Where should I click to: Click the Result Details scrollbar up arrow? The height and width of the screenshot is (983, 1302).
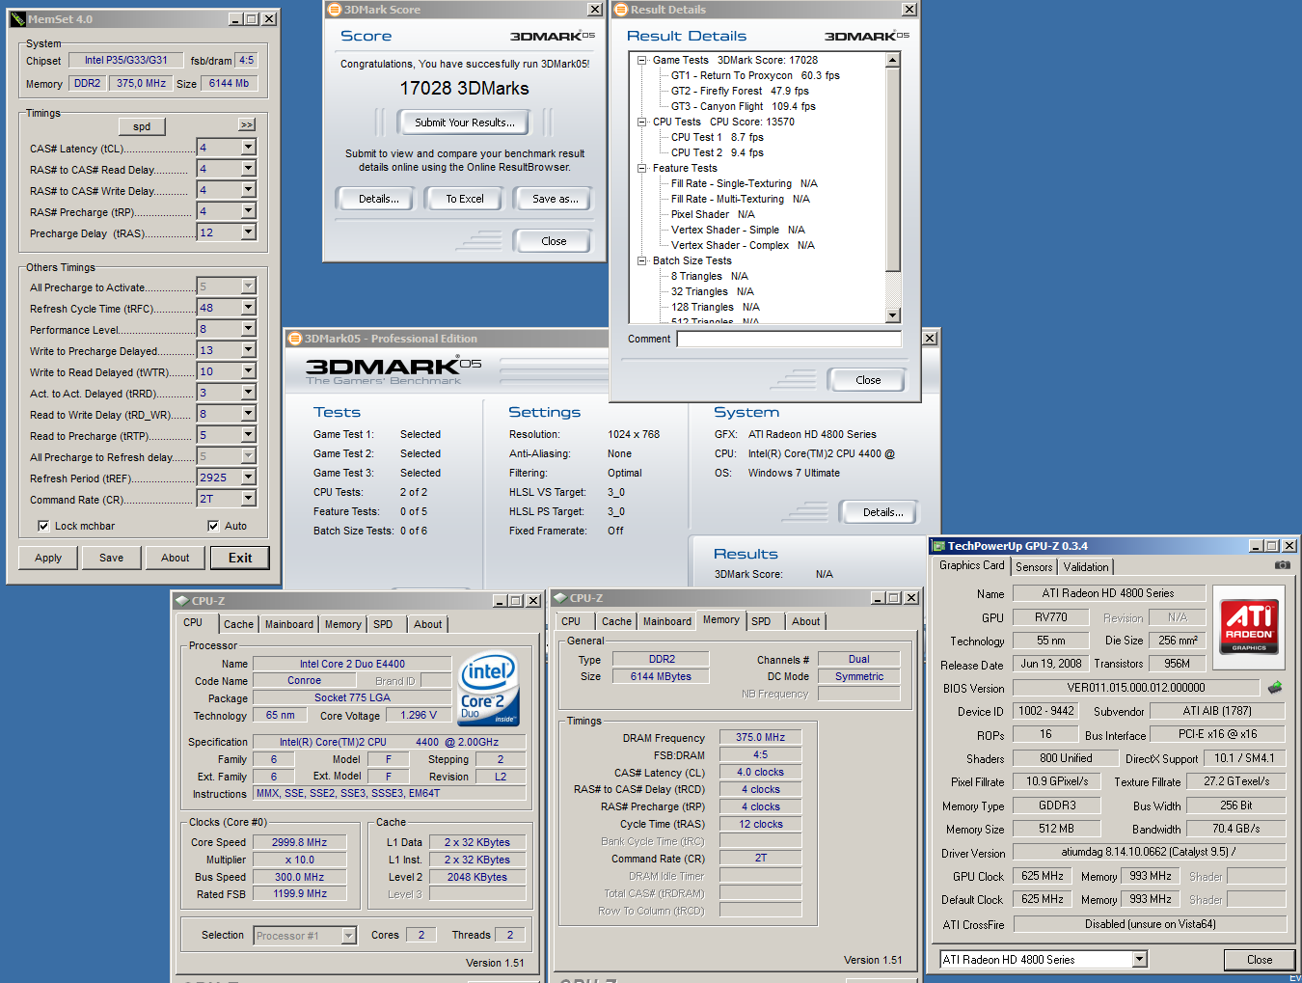[892, 61]
